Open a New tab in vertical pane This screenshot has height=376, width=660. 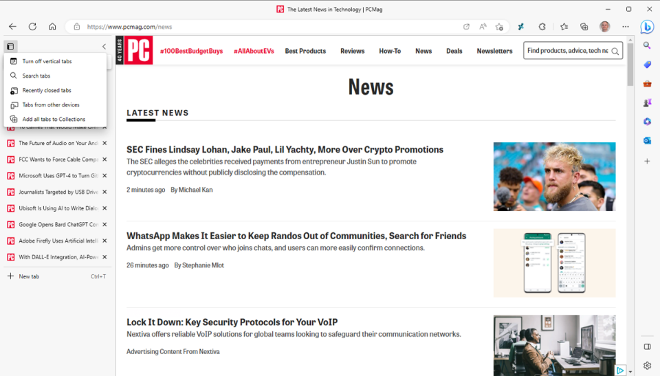click(x=58, y=276)
